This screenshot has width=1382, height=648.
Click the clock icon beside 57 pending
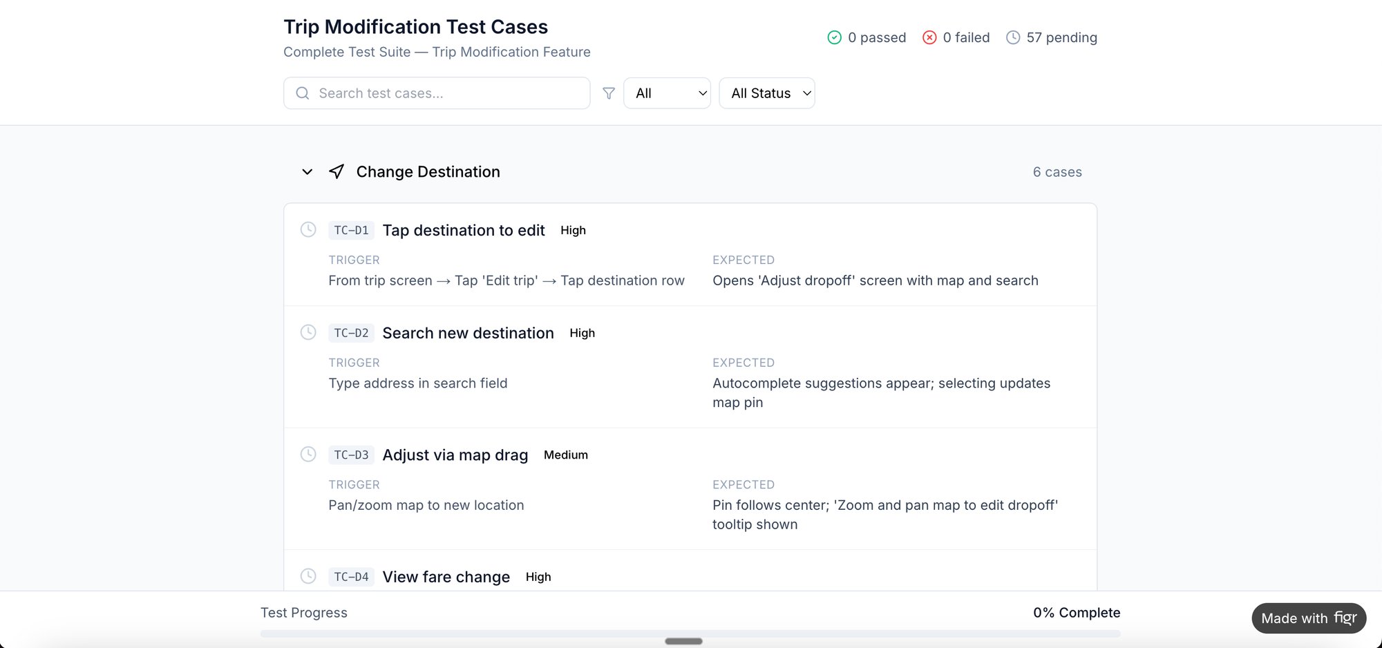pyautogui.click(x=1013, y=37)
